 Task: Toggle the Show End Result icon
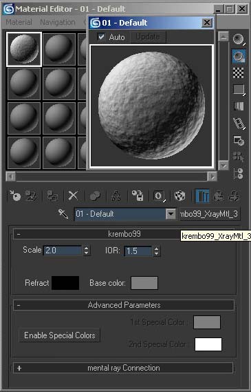point(202,196)
